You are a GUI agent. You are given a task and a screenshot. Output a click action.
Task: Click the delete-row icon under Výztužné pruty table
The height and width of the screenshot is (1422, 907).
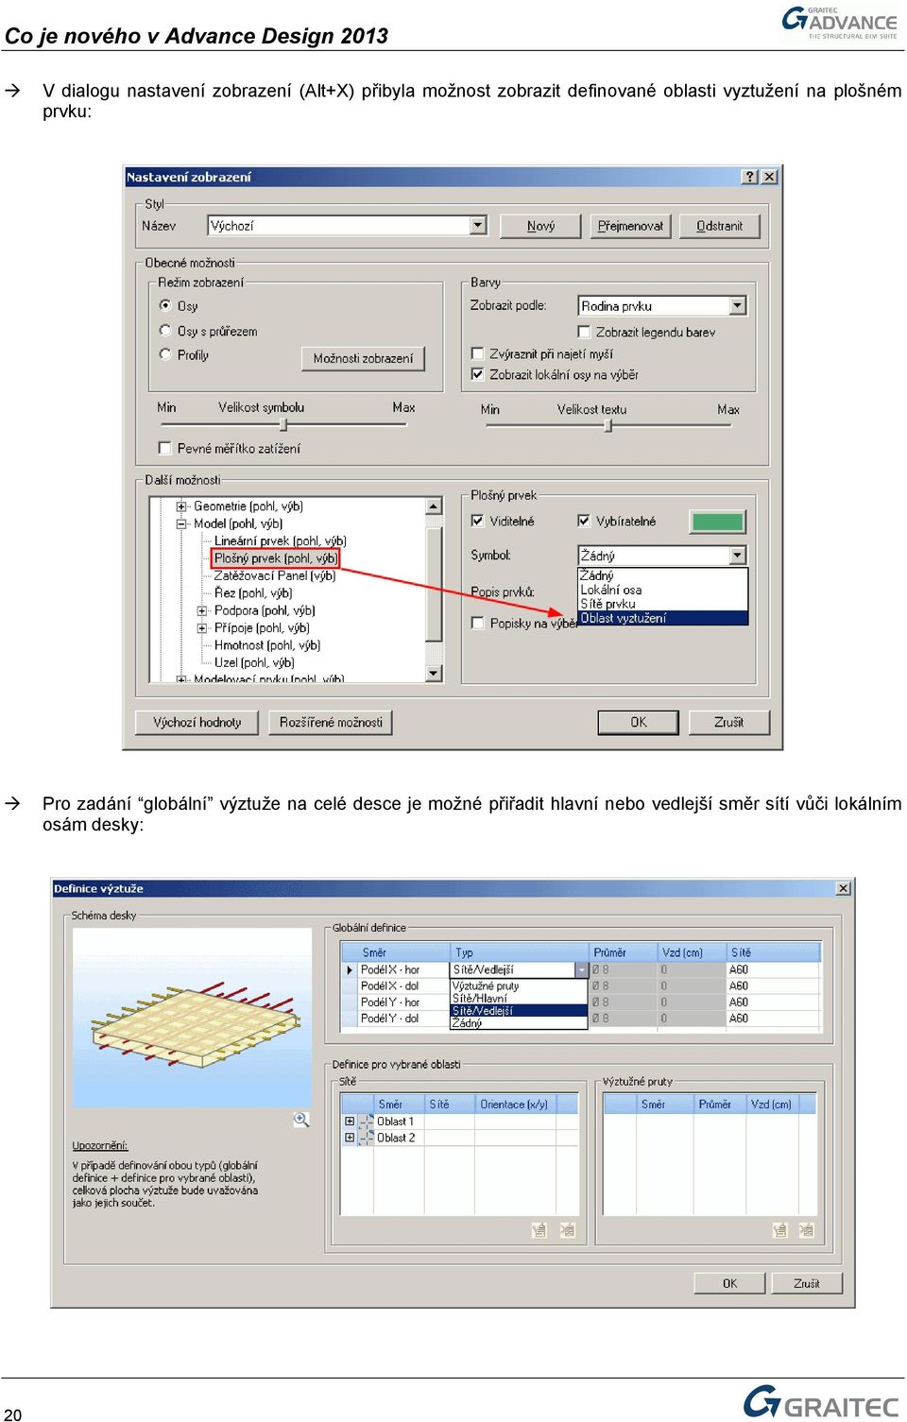pyautogui.click(x=806, y=1229)
